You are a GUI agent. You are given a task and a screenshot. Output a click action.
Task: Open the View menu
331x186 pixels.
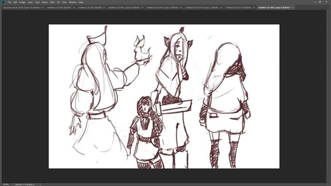click(64, 2)
